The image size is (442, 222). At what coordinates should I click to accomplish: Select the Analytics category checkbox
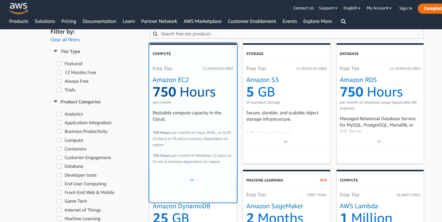pos(59,114)
